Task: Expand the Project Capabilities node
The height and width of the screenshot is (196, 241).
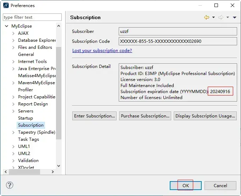Action: click(x=13, y=97)
